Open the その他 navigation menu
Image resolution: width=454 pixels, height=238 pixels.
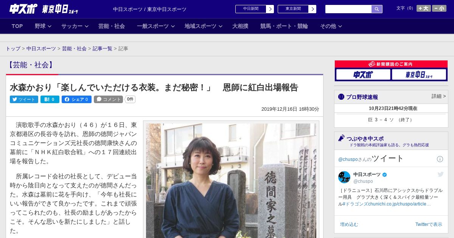328,26
